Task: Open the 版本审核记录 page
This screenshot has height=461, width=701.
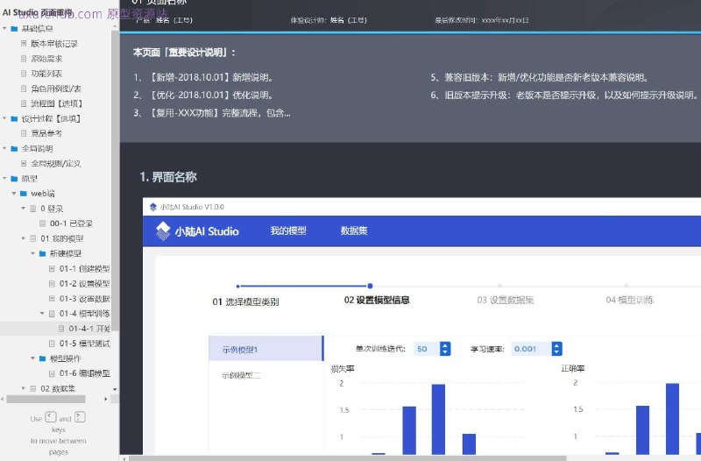Action: [54, 43]
